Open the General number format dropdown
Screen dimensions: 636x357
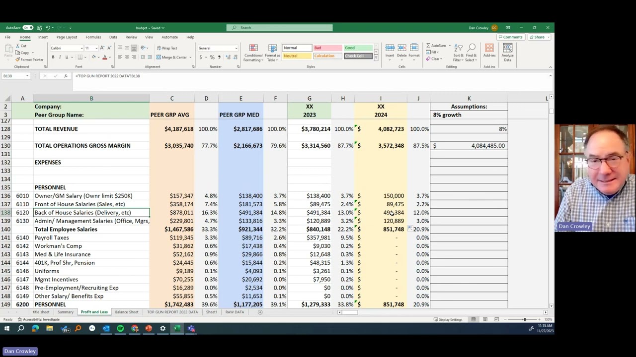click(x=236, y=48)
